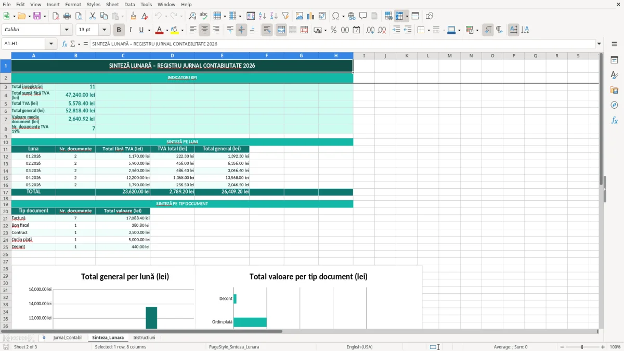Toggle the AutoFilter funnel icon
Image resolution: width=624 pixels, height=351 pixels.
point(285,16)
